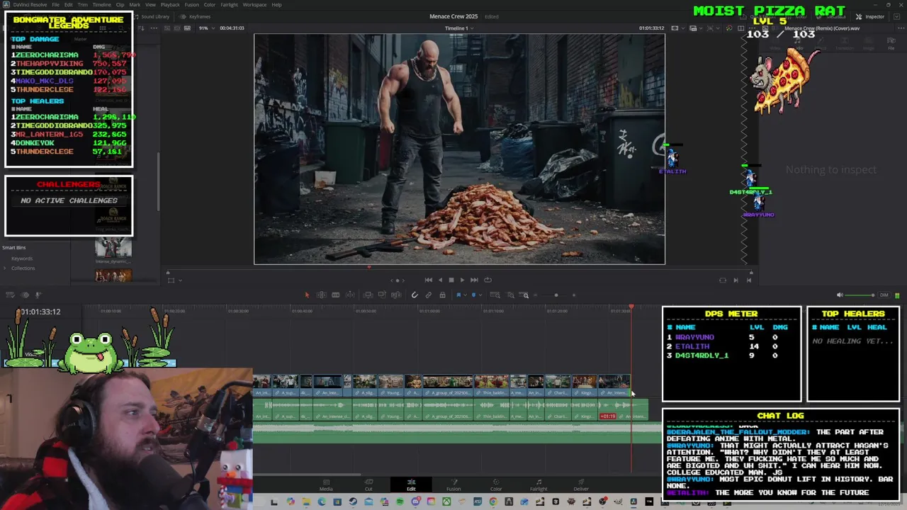Expand the Keywords smart bin
This screenshot has height=510, width=907.
[22, 259]
